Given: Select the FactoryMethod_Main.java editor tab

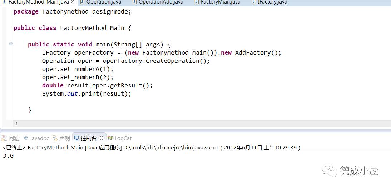Looking at the screenshot, I should point(38,2).
